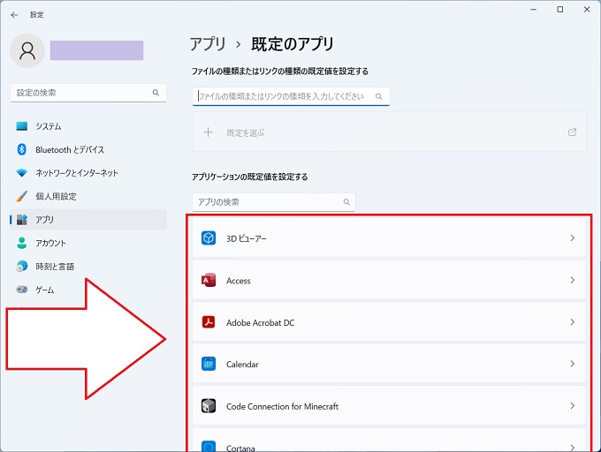This screenshot has width=601, height=452.
Task: Click the Cortana app icon
Action: coord(209,446)
